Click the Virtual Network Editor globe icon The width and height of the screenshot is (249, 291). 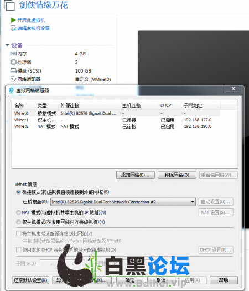click(x=11, y=90)
